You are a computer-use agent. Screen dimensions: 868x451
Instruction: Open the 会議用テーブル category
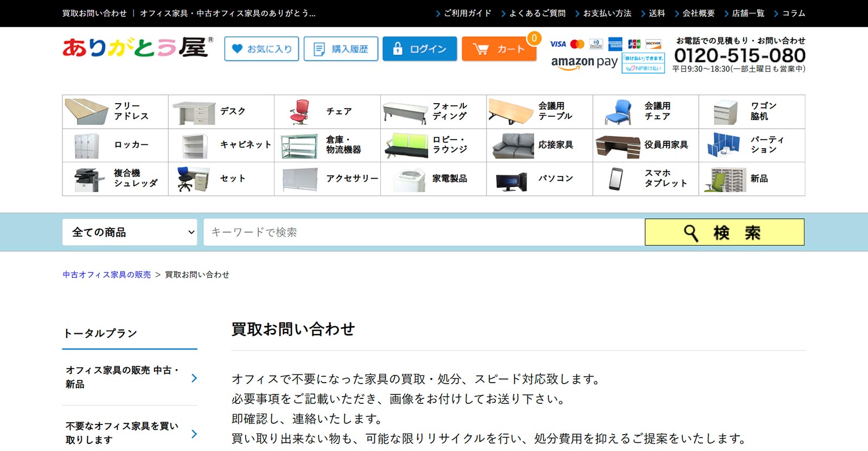(x=540, y=111)
